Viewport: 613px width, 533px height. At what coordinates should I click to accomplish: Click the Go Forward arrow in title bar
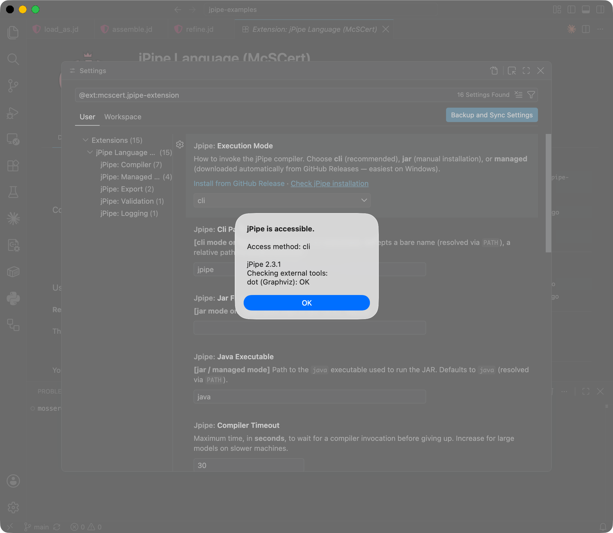tap(192, 10)
